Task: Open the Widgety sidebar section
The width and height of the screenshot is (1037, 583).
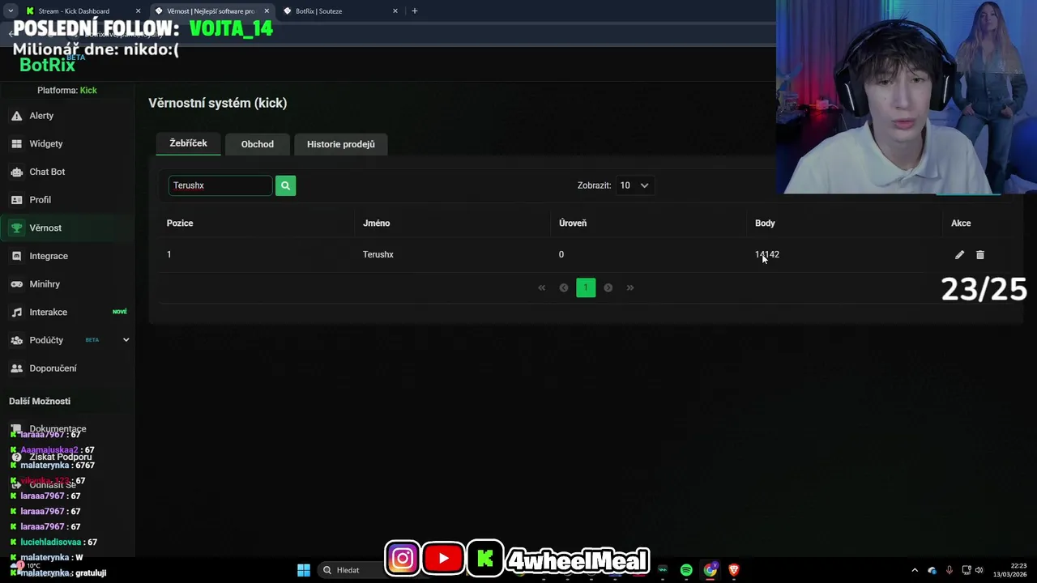Action: coord(45,143)
